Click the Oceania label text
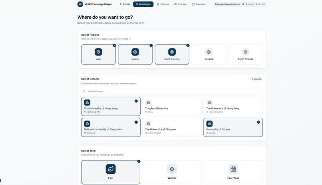This screenshot has height=185, width=322. click(209, 59)
